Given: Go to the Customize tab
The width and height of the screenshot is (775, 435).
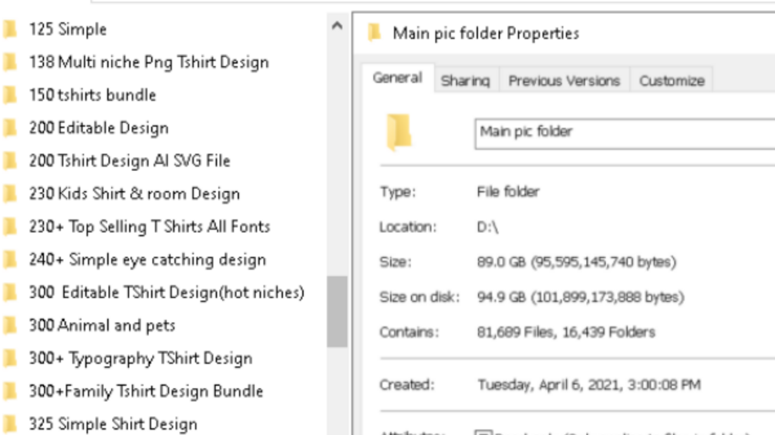Looking at the screenshot, I should (672, 80).
